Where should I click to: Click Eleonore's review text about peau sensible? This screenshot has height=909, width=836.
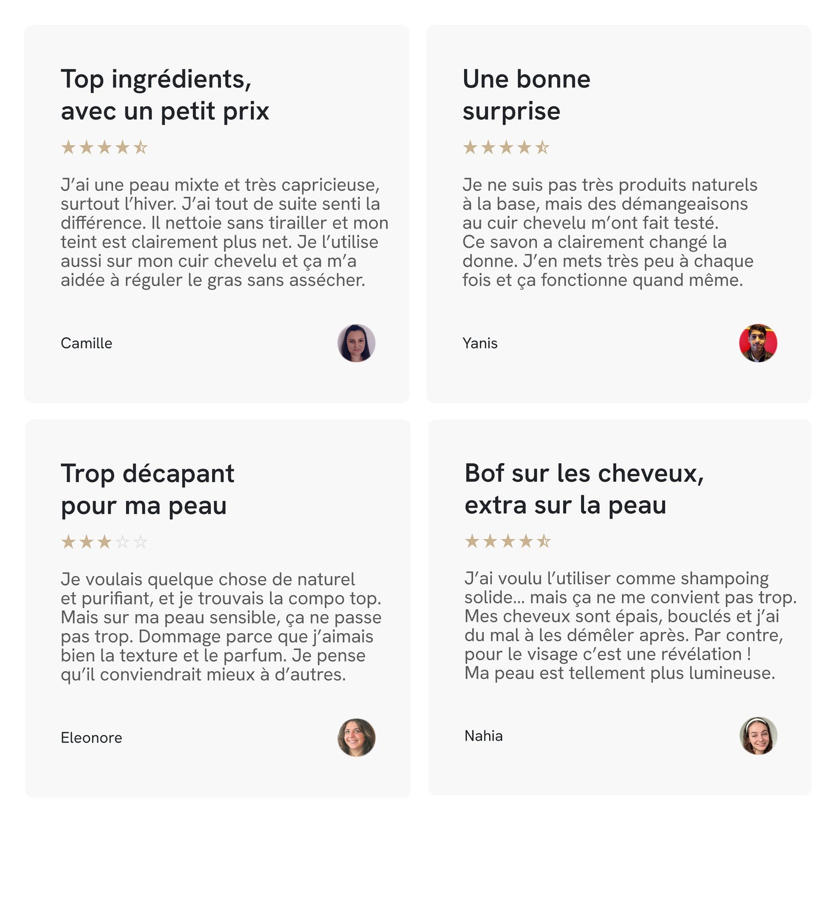[222, 627]
